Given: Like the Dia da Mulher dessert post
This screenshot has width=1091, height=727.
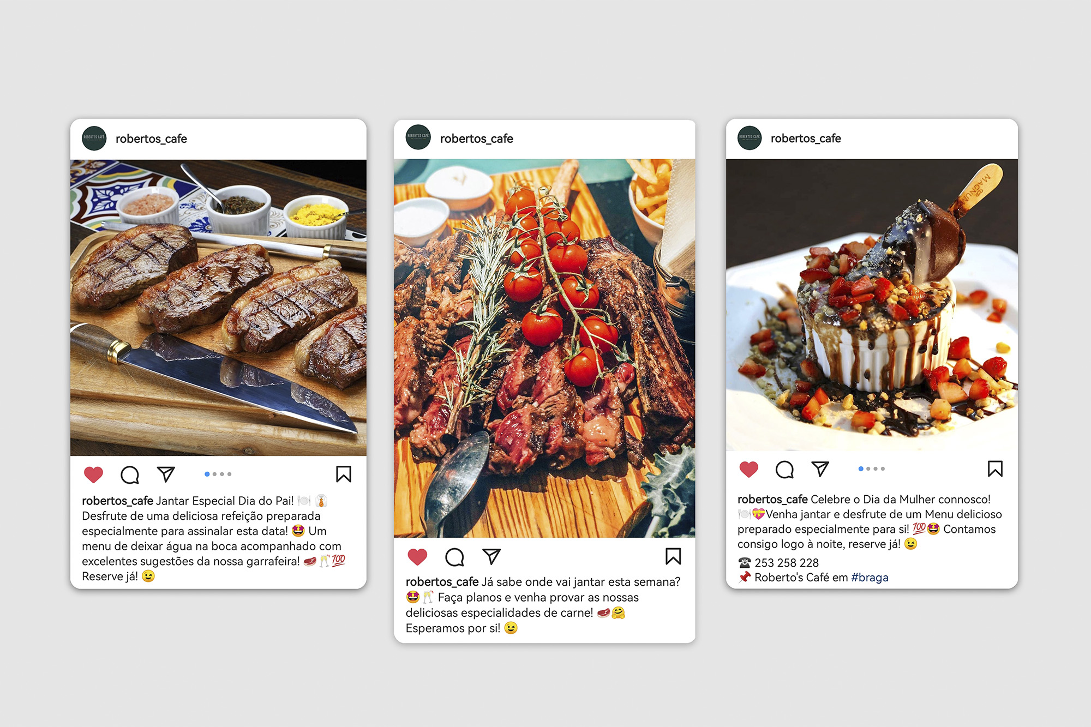Looking at the screenshot, I should (x=748, y=469).
